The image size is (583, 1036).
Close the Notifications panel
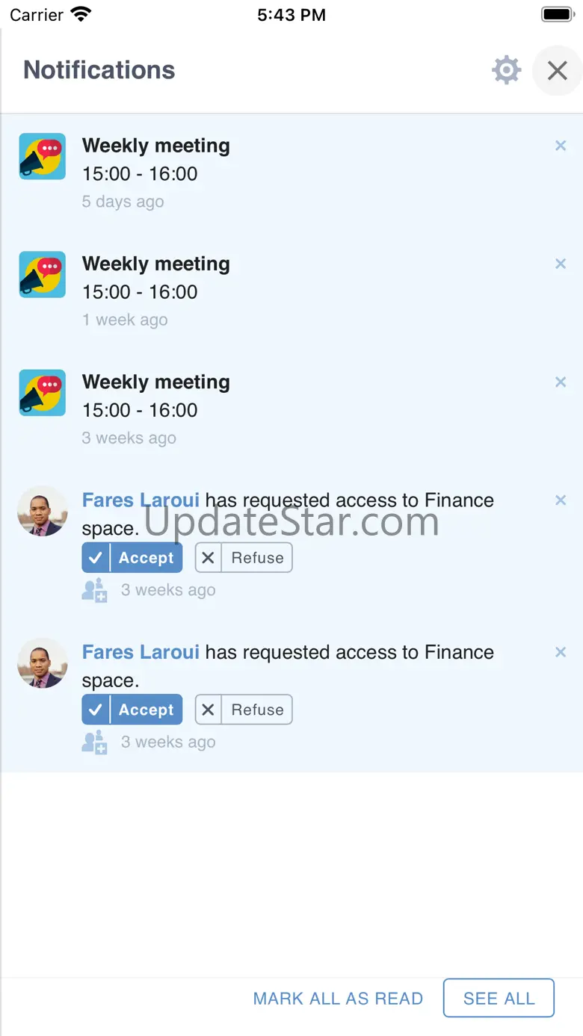click(557, 71)
